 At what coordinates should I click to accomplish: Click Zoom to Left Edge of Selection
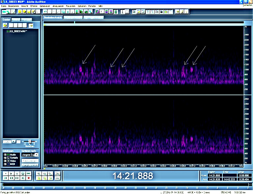point(45,178)
